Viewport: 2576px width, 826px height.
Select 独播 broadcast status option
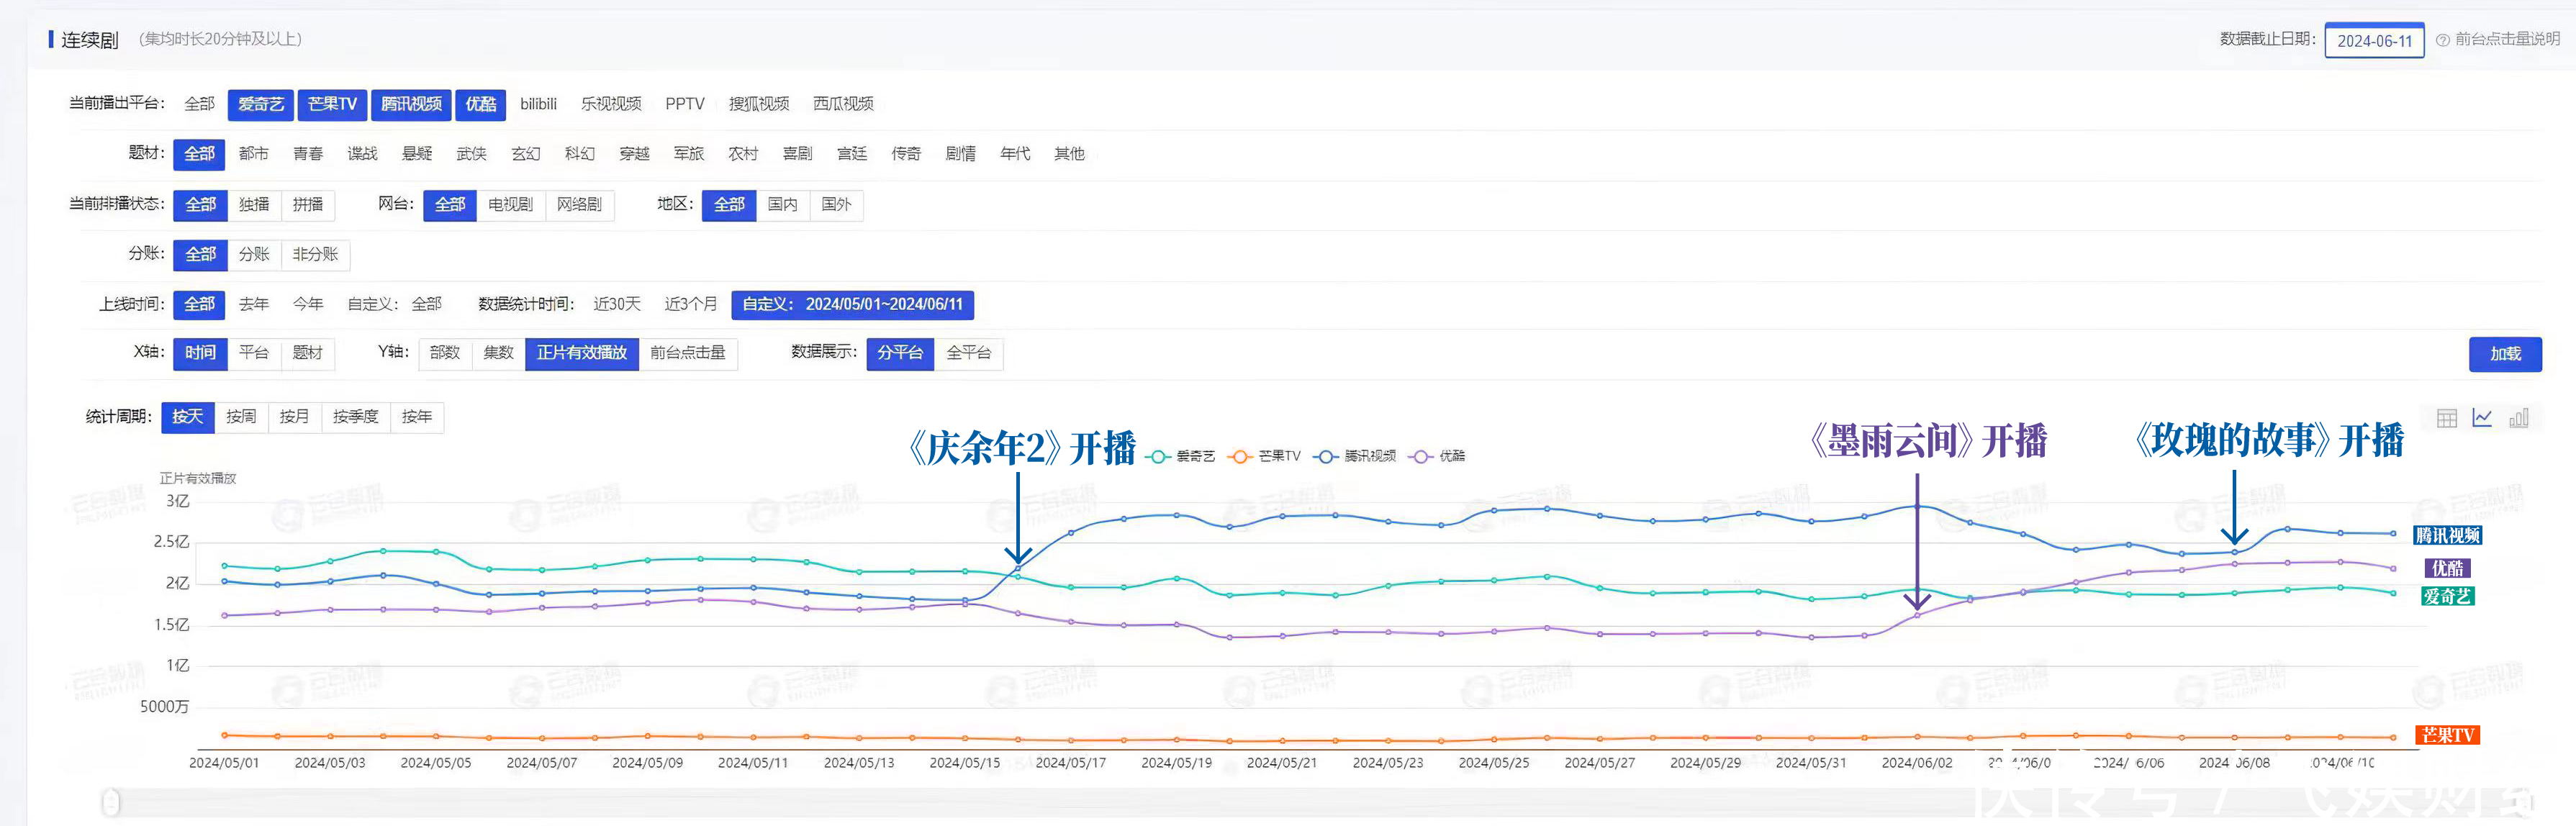point(254,204)
